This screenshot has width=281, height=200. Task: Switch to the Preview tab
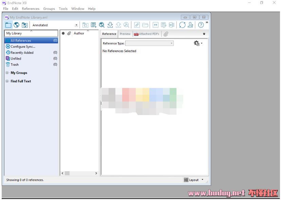pos(125,34)
